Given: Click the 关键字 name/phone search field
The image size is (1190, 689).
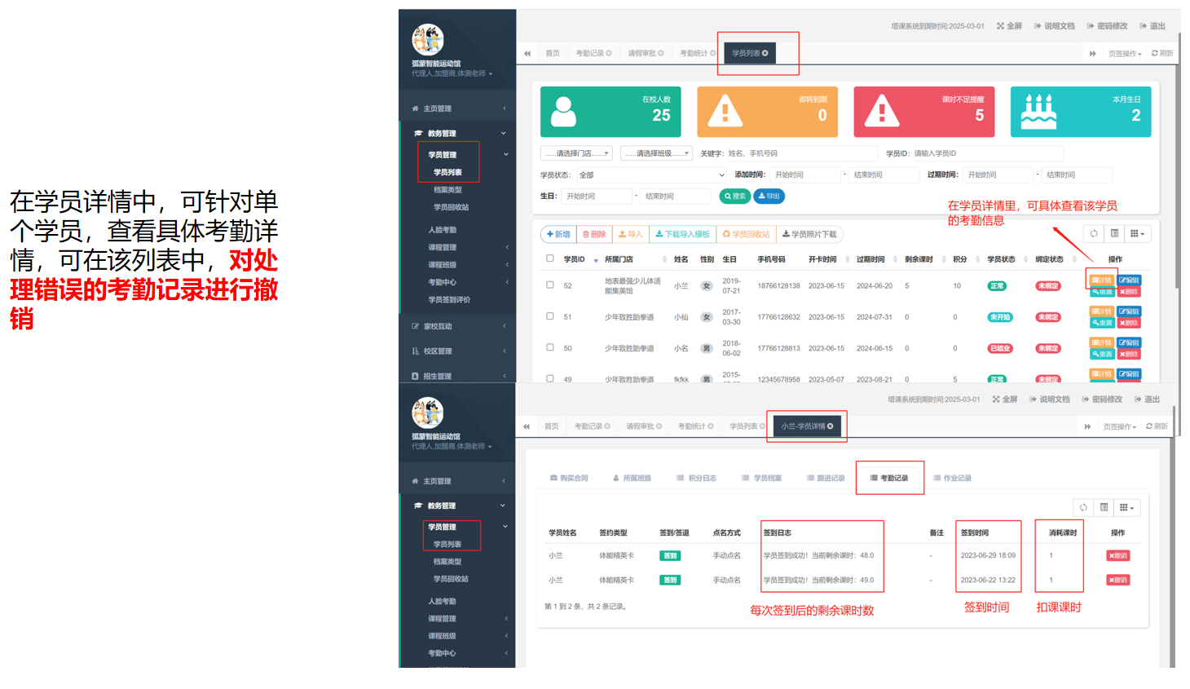Looking at the screenshot, I should click(x=800, y=153).
